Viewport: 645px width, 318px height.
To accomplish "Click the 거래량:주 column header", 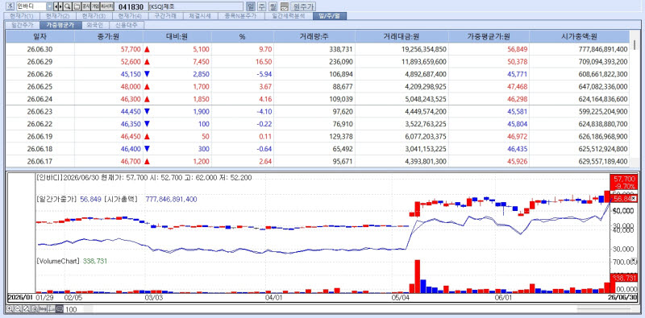I will [x=314, y=36].
